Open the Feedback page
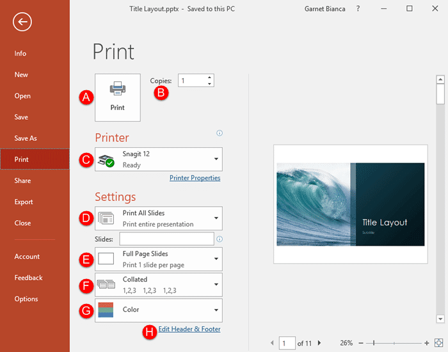 tap(28, 278)
